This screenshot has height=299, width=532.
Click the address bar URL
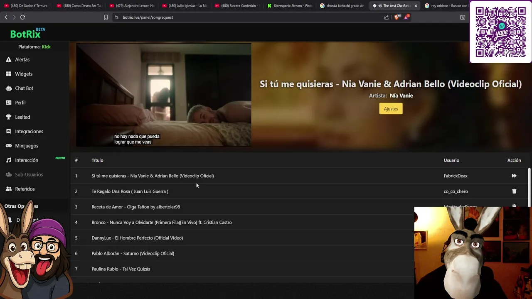tap(148, 17)
